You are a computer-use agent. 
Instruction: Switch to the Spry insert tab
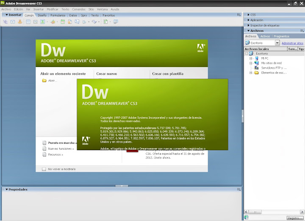click(x=84, y=15)
